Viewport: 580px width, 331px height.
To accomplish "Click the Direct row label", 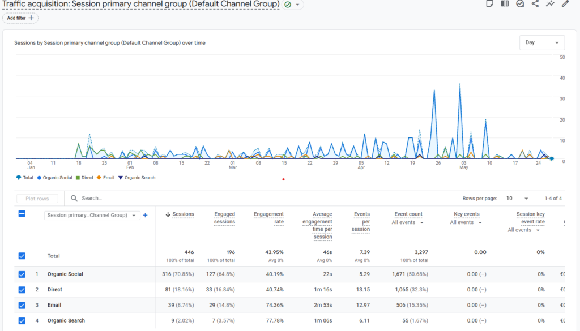I will (x=55, y=290).
